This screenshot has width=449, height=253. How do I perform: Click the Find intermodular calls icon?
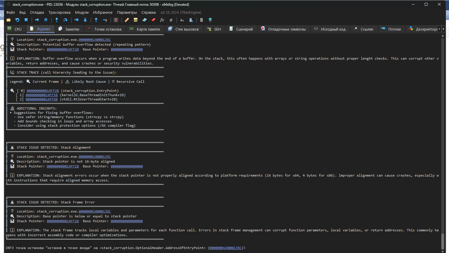pos(191,20)
